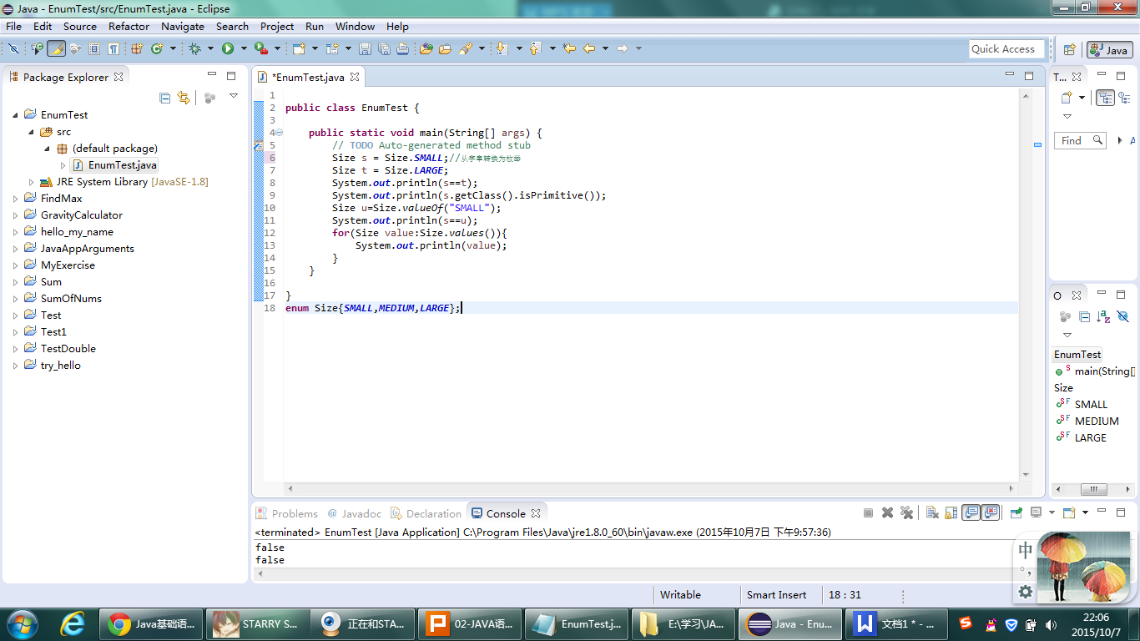Screen dimensions: 1140x641
Task: Switch to the Declaration tab
Action: [x=426, y=513]
